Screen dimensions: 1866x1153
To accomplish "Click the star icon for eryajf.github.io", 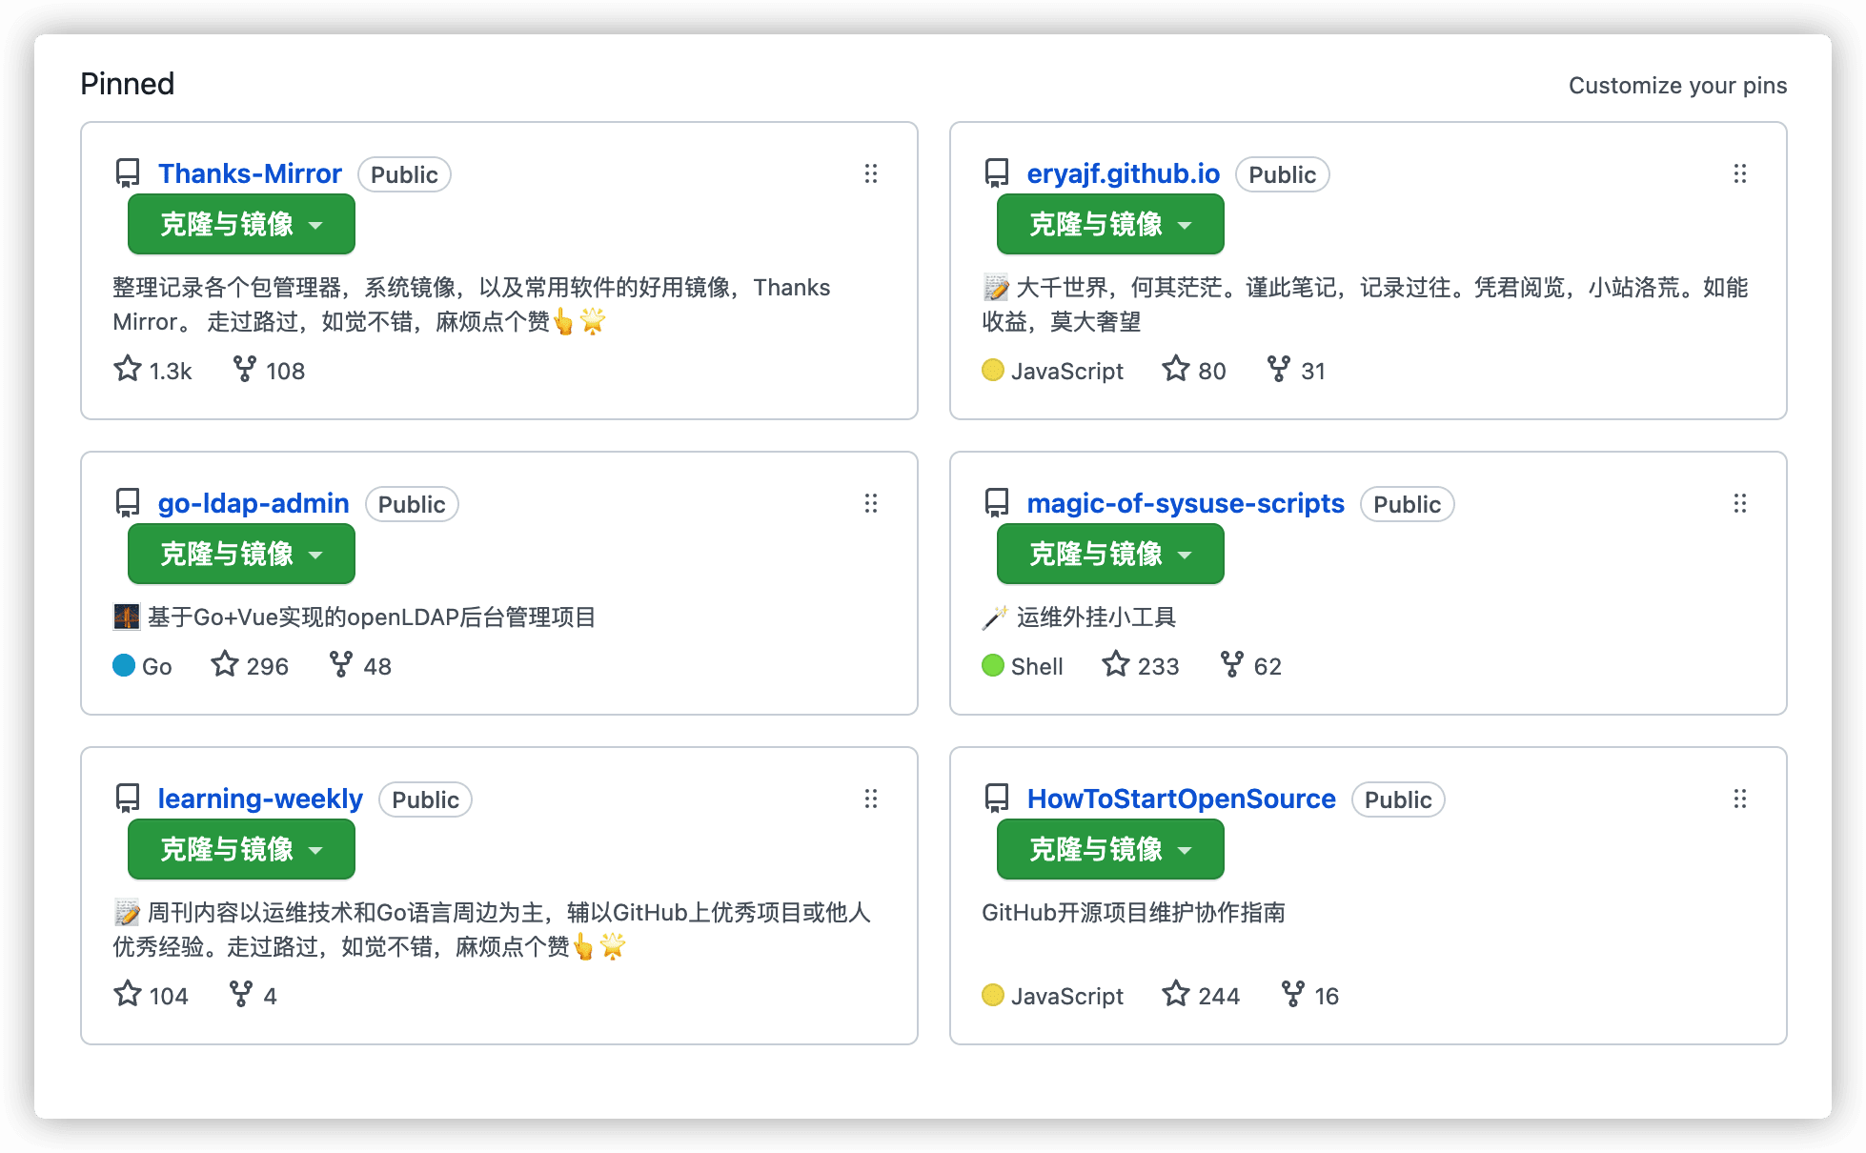I will (x=1176, y=369).
